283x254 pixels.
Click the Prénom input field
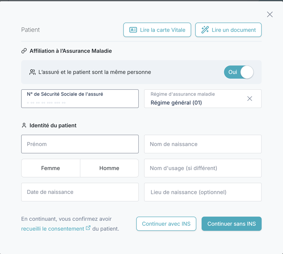(80, 144)
